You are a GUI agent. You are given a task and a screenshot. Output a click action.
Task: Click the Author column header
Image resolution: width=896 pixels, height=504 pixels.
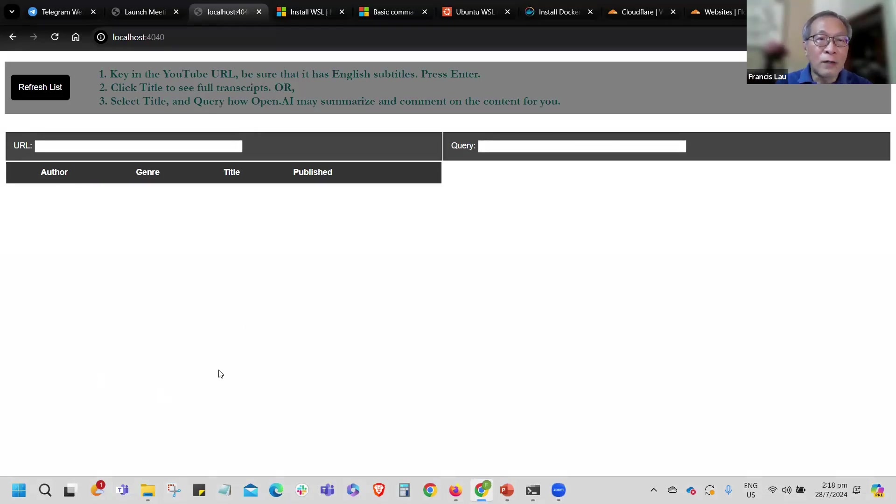point(54,172)
